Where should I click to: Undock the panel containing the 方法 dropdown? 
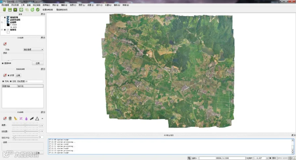pyautogui.click(x=42, y=38)
